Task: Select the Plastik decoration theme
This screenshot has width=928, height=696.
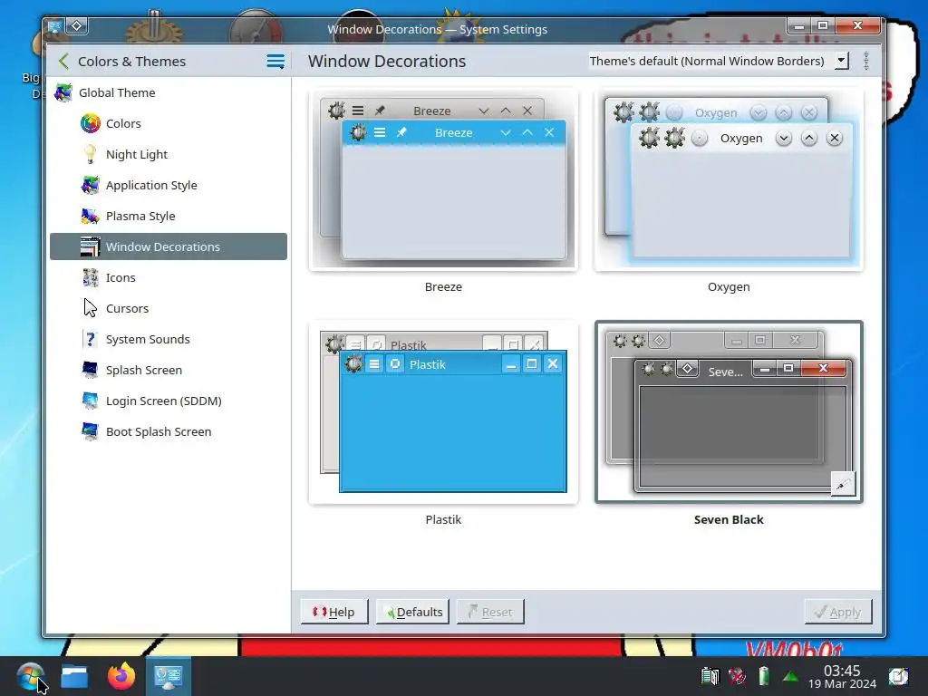Action: (443, 412)
